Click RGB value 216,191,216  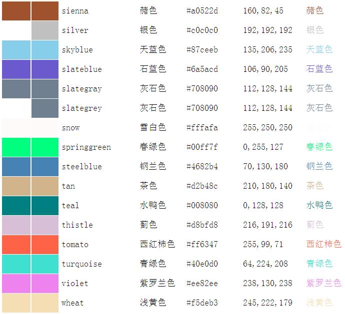tap(268, 225)
